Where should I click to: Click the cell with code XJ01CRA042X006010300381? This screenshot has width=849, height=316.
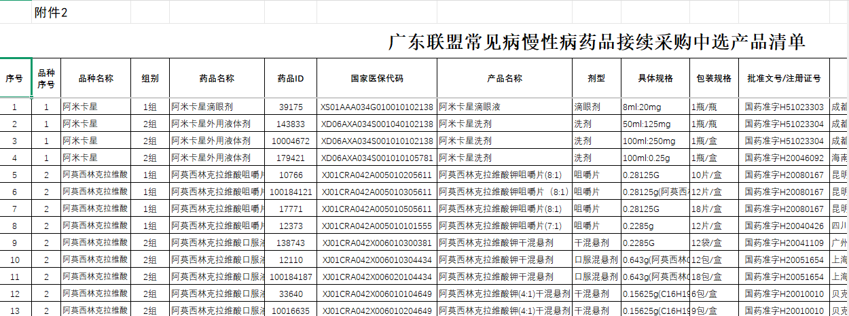[377, 243]
